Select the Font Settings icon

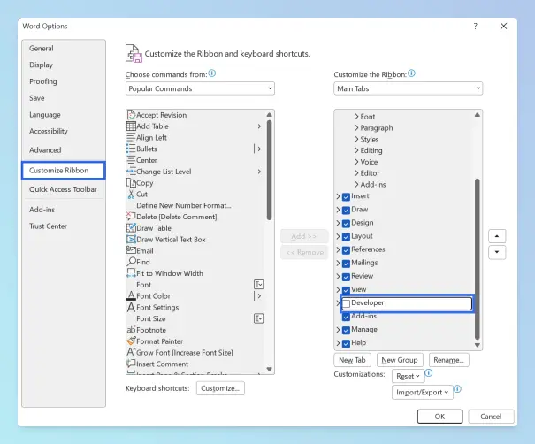[x=131, y=307]
